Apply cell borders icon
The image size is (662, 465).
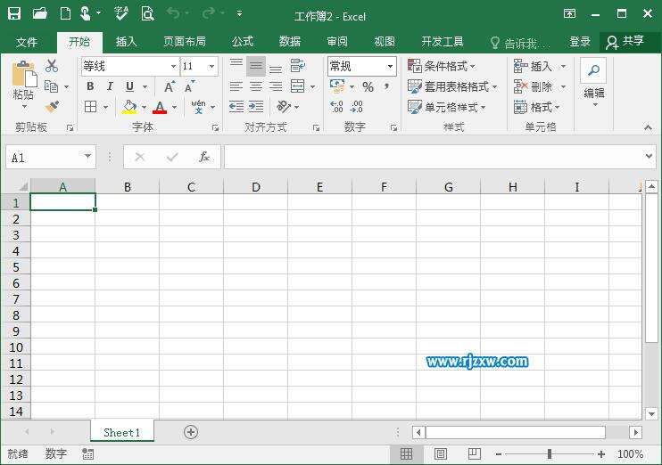coord(90,107)
